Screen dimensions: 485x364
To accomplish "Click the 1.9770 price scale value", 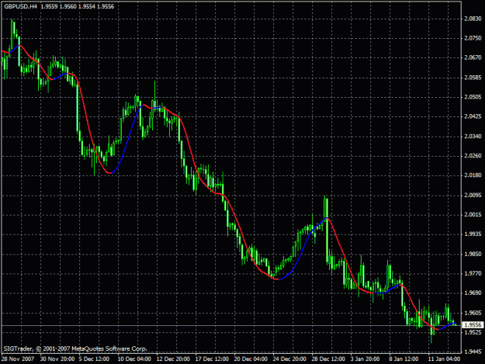I will [x=473, y=274].
